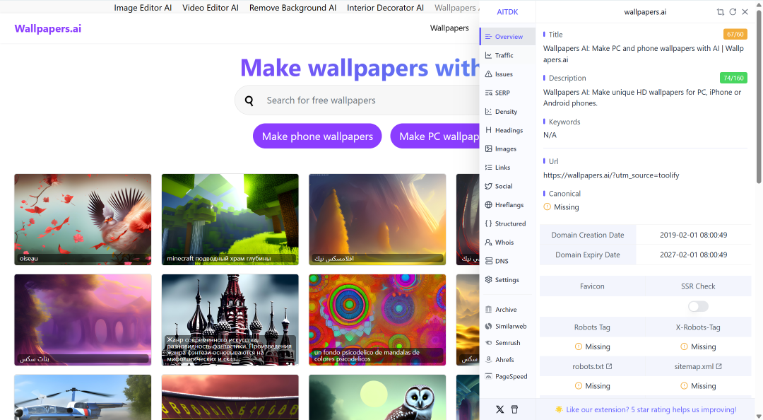The width and height of the screenshot is (763, 420).
Task: Click the Keywords N/A value
Action: click(550, 135)
